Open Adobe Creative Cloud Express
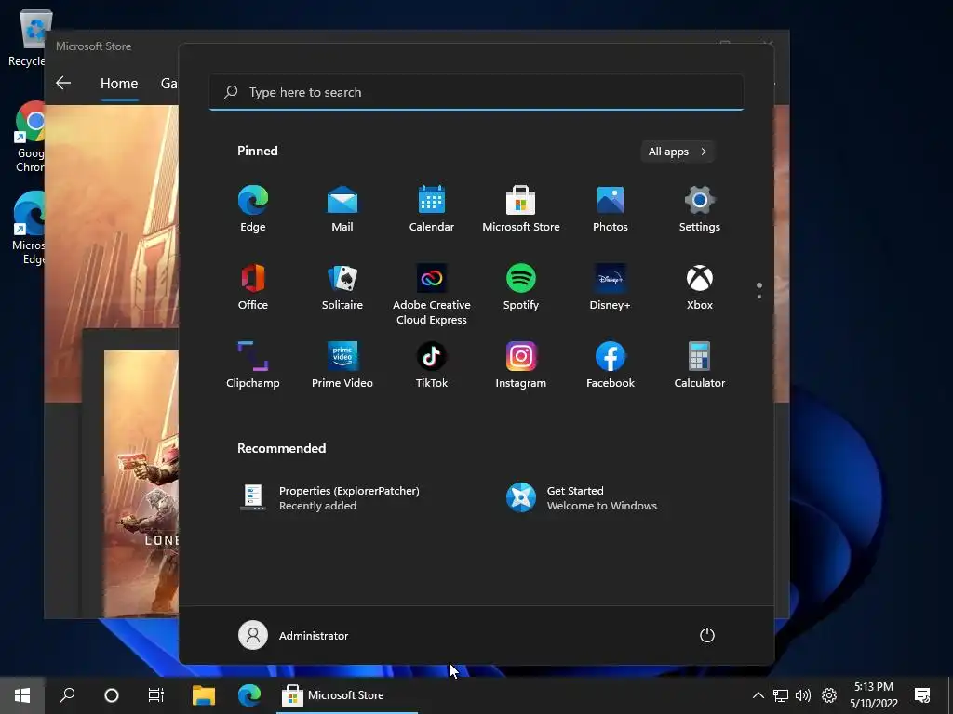The image size is (953, 714). 432,295
